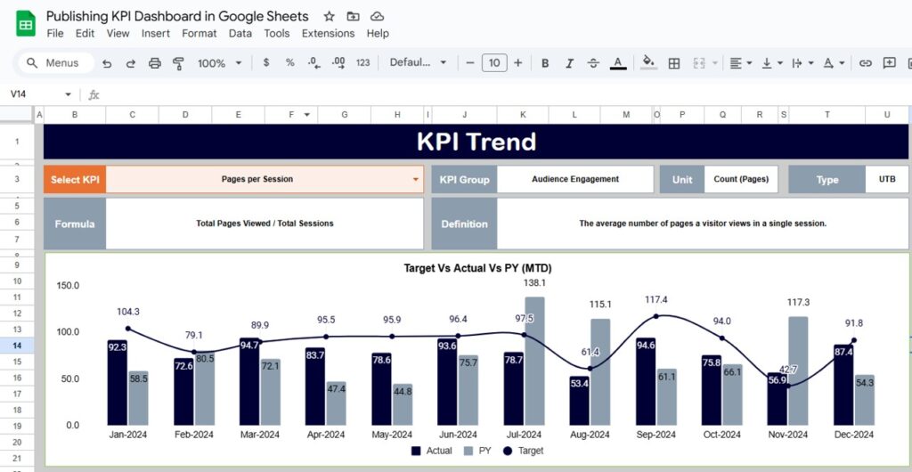Click the document title text
The width and height of the screenshot is (912, 472).
[177, 16]
